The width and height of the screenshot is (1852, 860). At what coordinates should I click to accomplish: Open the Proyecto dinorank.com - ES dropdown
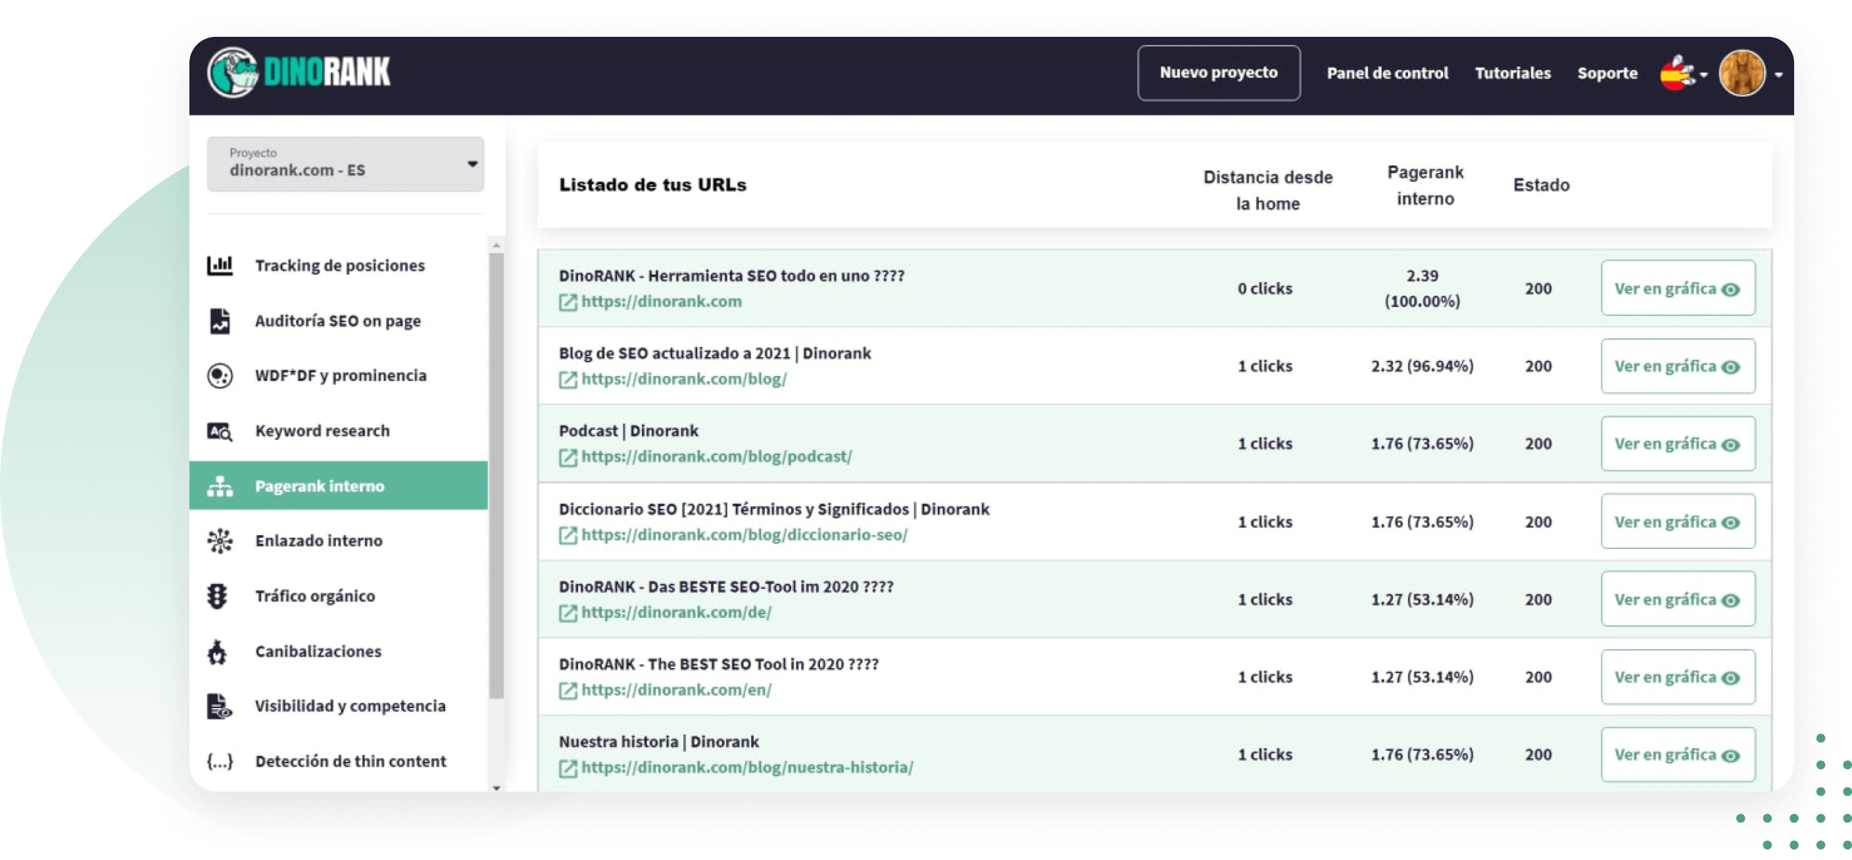pyautogui.click(x=345, y=164)
